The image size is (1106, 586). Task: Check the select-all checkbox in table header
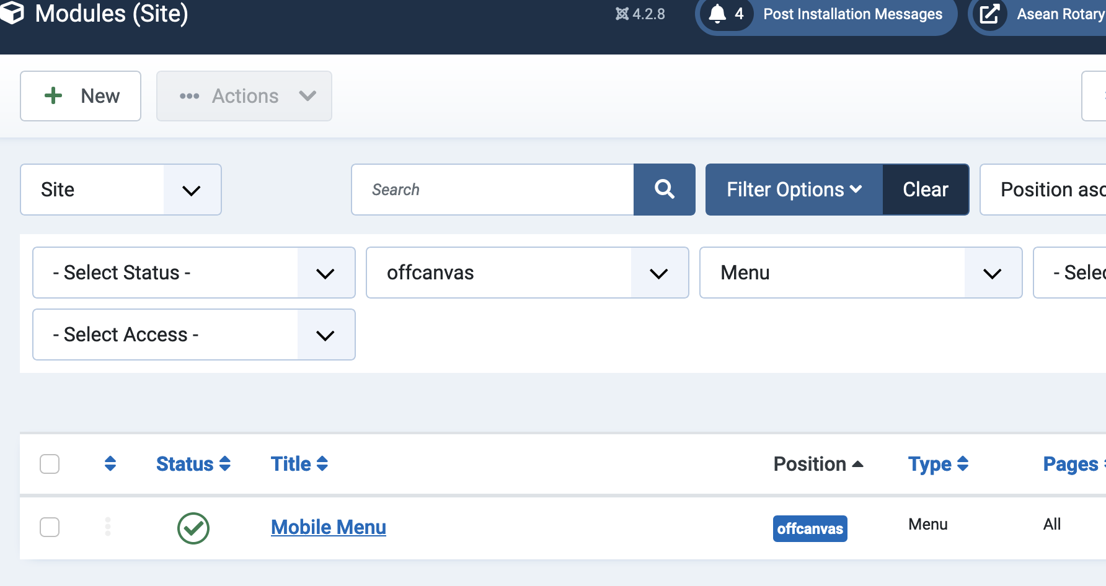pyautogui.click(x=50, y=464)
